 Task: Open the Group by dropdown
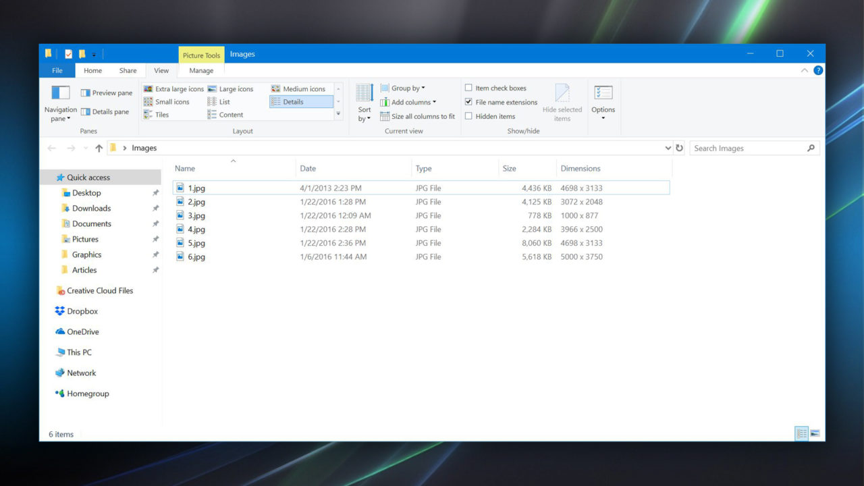click(404, 88)
